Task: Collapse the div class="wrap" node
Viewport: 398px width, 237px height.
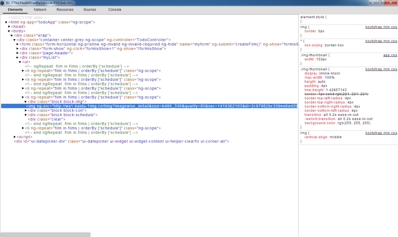Action: click(12, 35)
